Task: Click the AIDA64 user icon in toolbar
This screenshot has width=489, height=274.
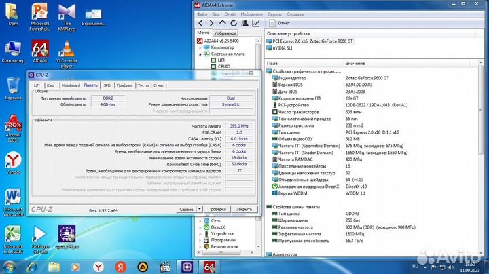Action: (x=244, y=23)
